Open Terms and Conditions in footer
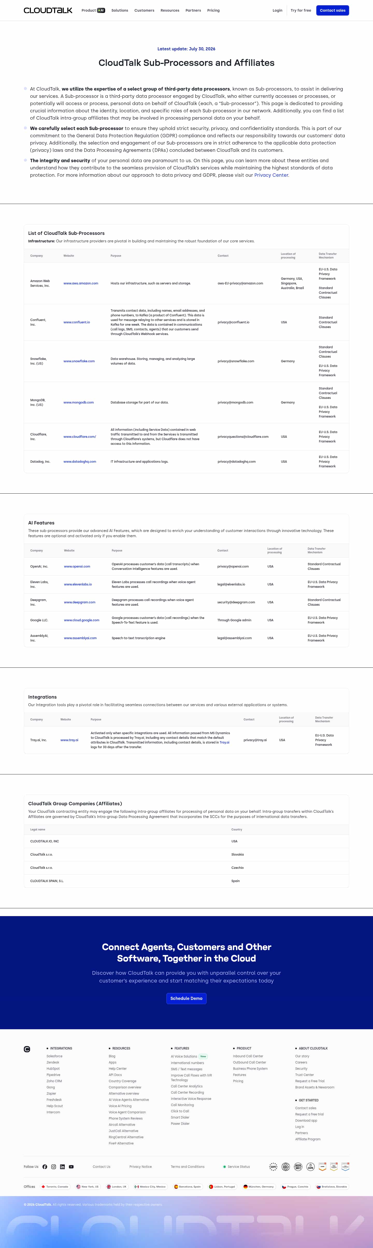Image resolution: width=373 pixels, height=1248 pixels. point(188,1167)
